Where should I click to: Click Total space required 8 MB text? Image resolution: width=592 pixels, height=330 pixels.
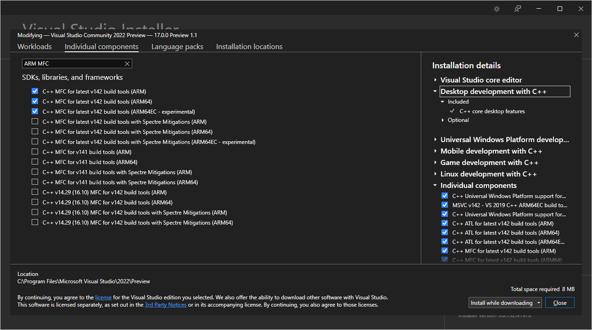pos(542,289)
